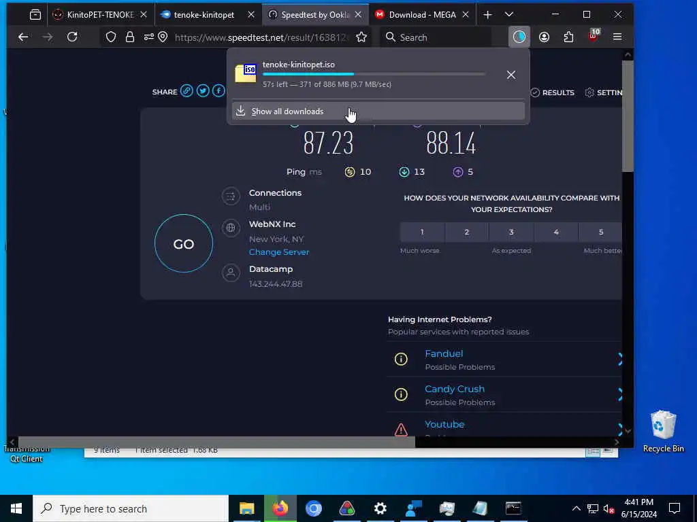
Task: Open the notifications action center
Action: tap(675, 508)
